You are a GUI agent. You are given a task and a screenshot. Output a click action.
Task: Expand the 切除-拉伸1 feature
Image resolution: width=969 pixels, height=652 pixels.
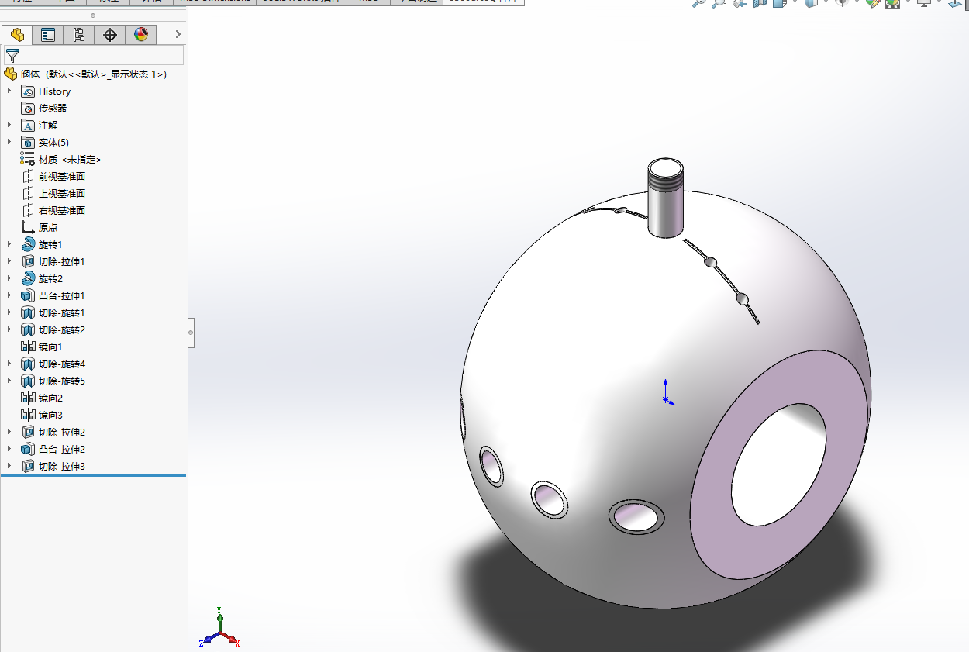pos(9,262)
